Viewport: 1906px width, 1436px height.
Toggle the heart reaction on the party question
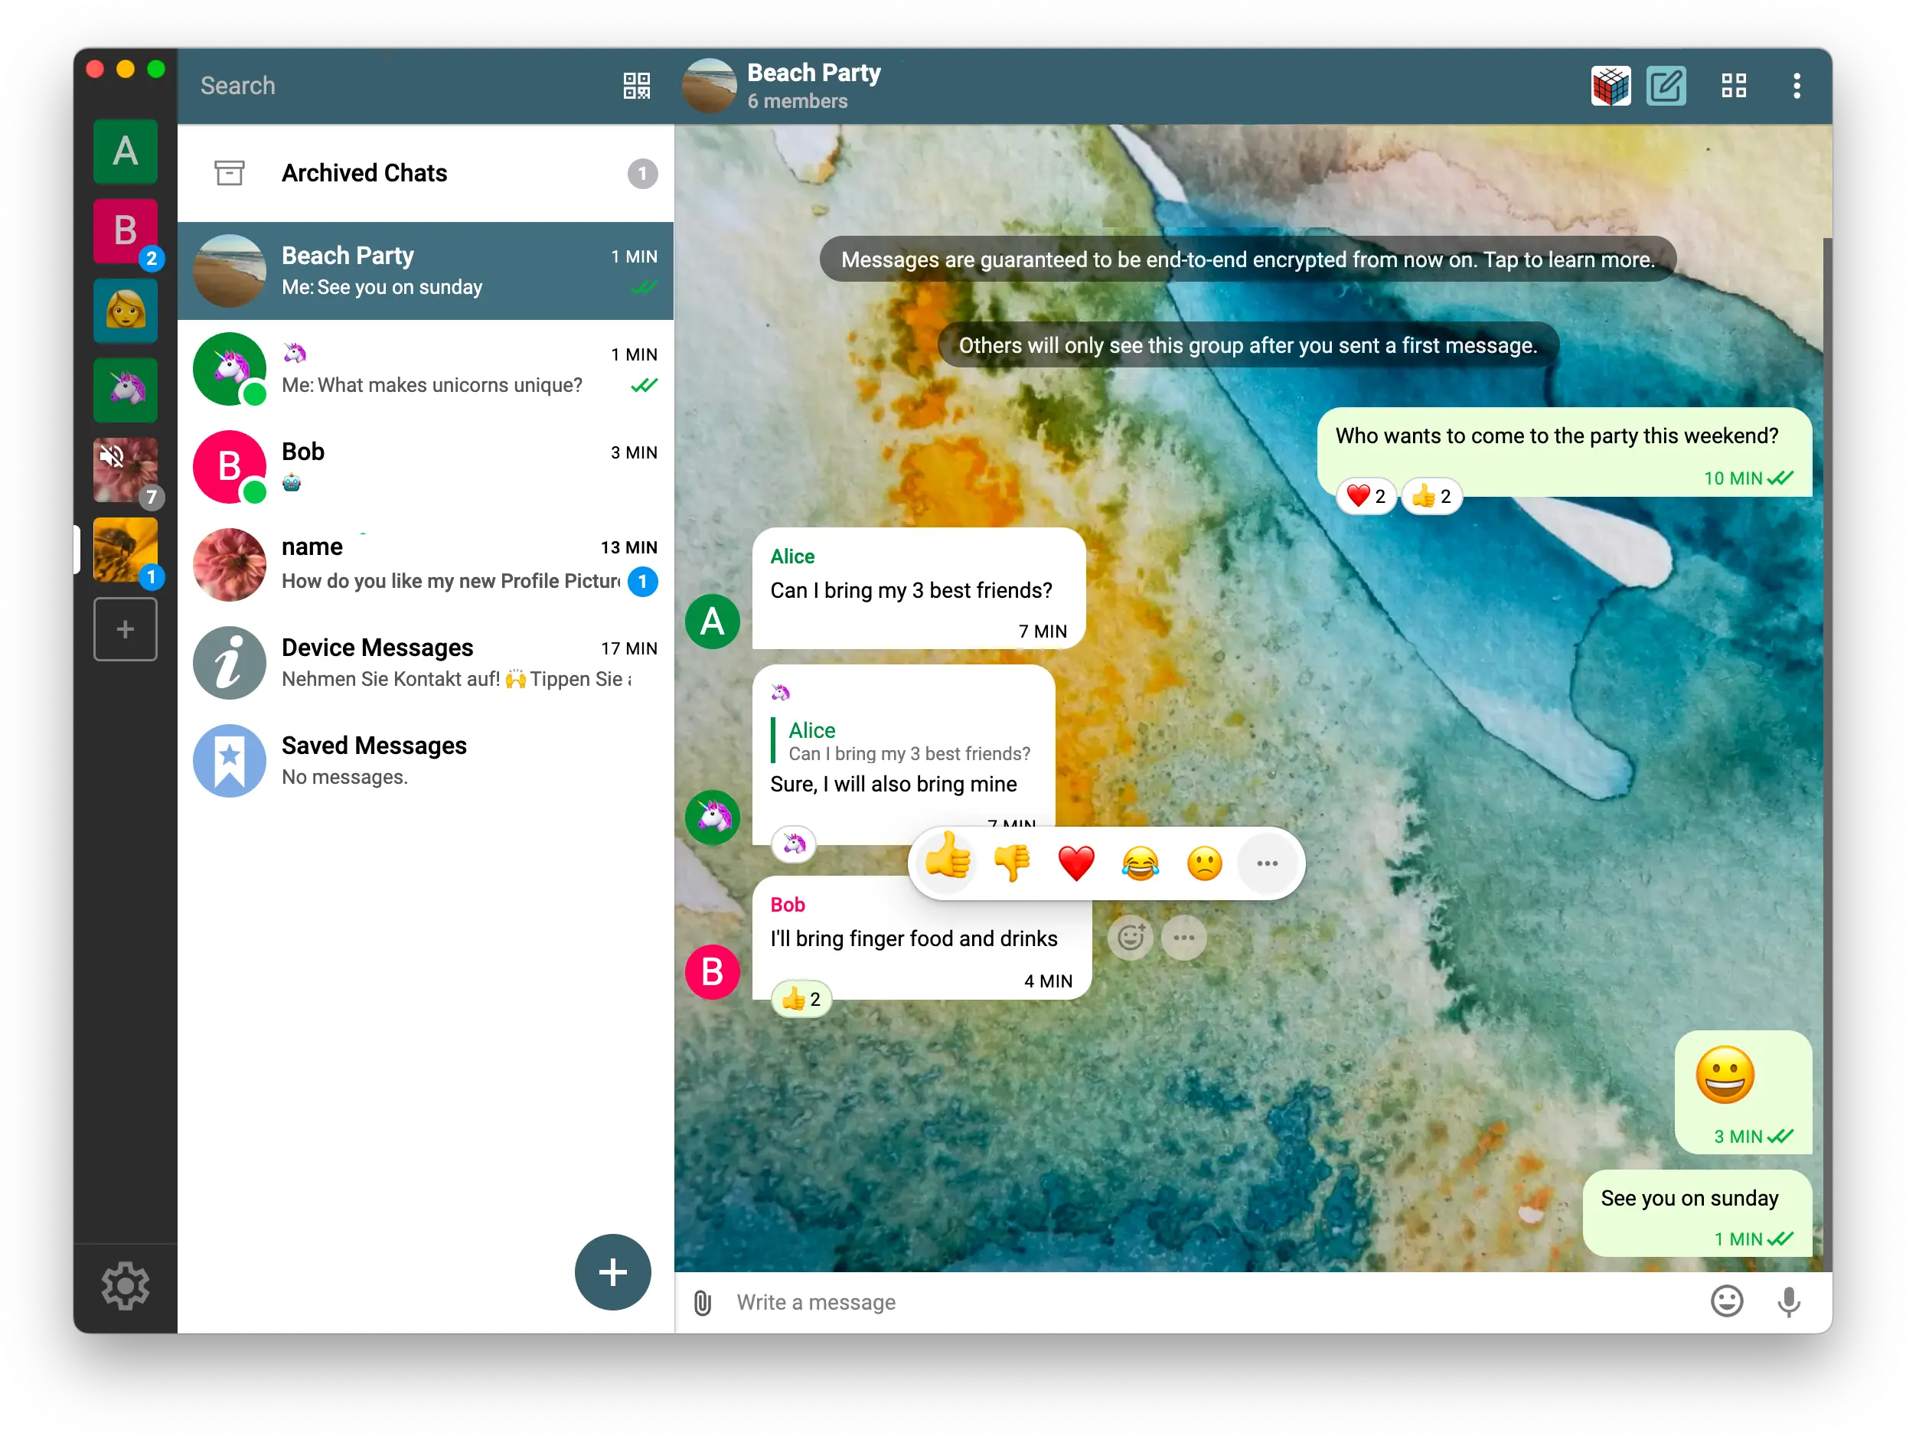pyautogui.click(x=1366, y=496)
